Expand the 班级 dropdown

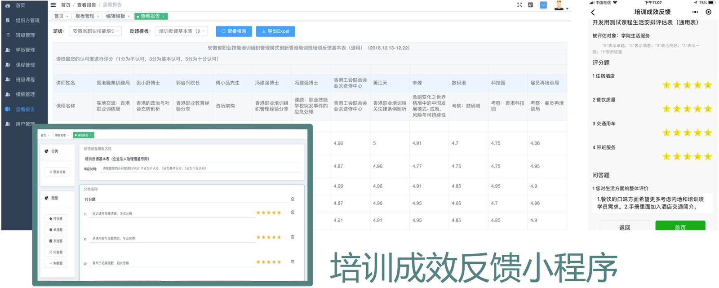click(95, 31)
